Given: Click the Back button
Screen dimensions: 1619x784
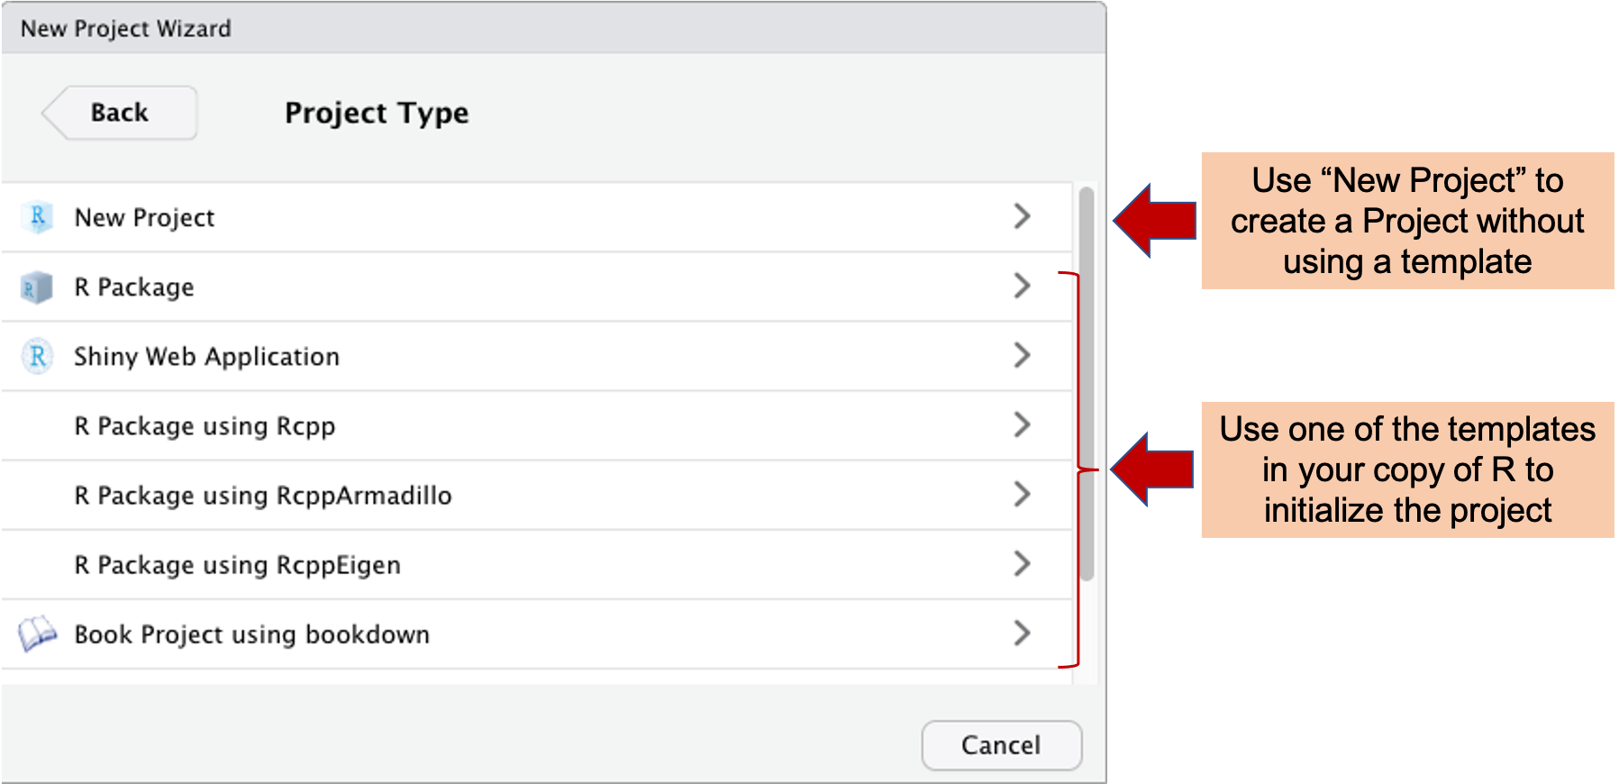Looking at the screenshot, I should tap(119, 112).
